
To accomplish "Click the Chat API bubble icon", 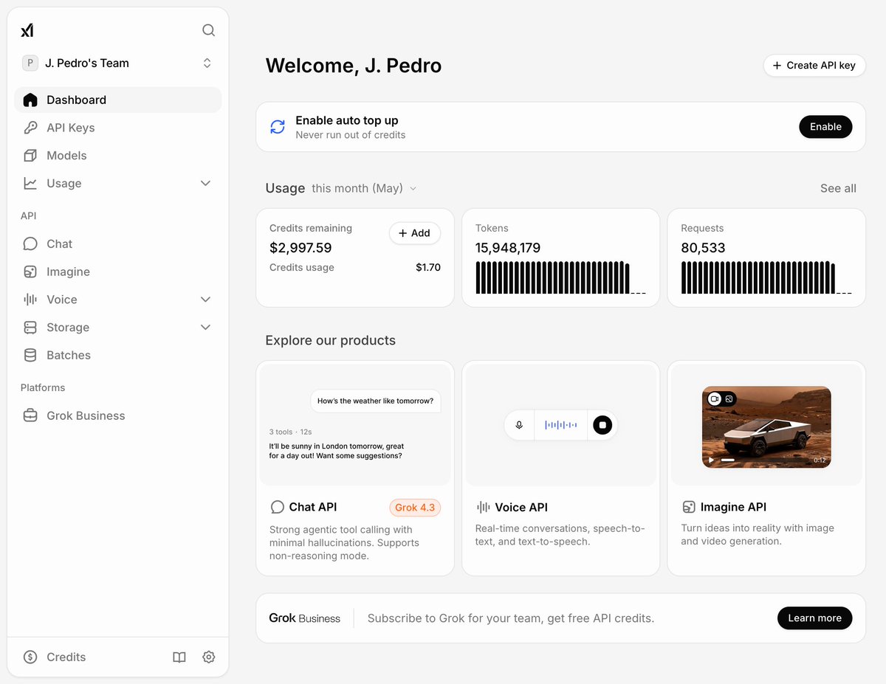I will point(278,507).
